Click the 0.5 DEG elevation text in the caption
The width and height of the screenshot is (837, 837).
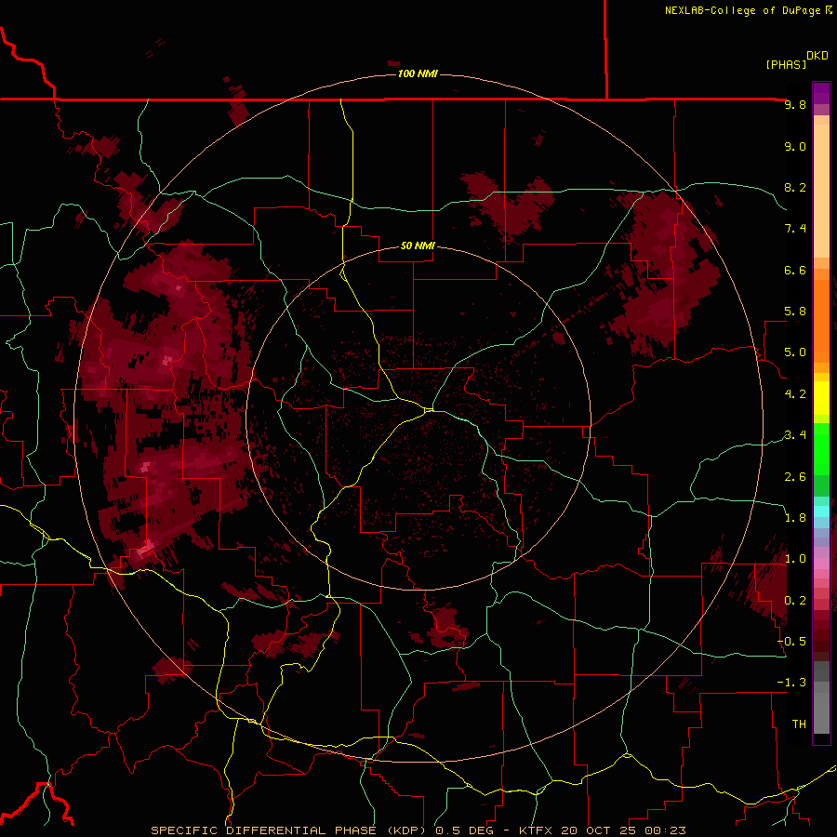click(466, 830)
